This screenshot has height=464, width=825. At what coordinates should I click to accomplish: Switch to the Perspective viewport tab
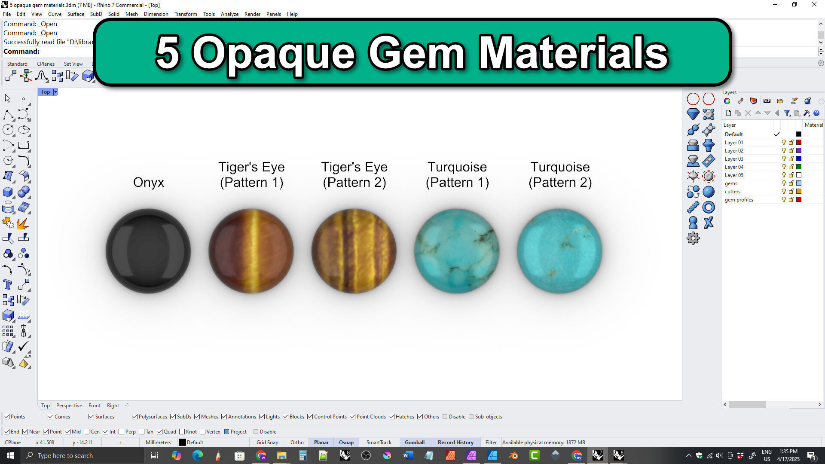tap(69, 406)
